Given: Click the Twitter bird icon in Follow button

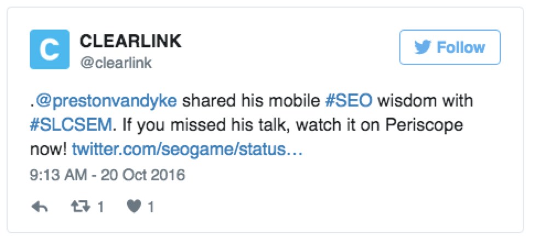Looking at the screenshot, I should click(422, 48).
